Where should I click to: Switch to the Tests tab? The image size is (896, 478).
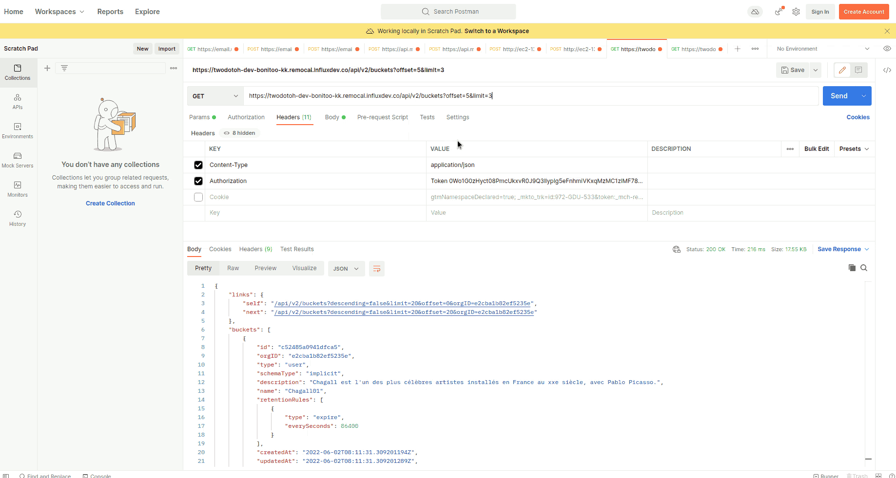(x=427, y=117)
